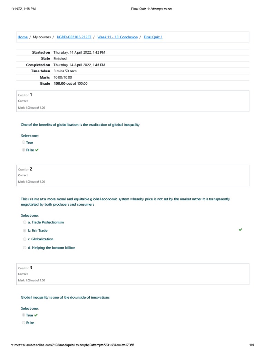Click green checkmark beside False in question 1
The image size is (265, 354).
point(37,150)
